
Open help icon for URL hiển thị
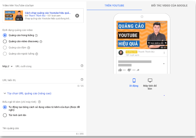(x=82, y=79)
